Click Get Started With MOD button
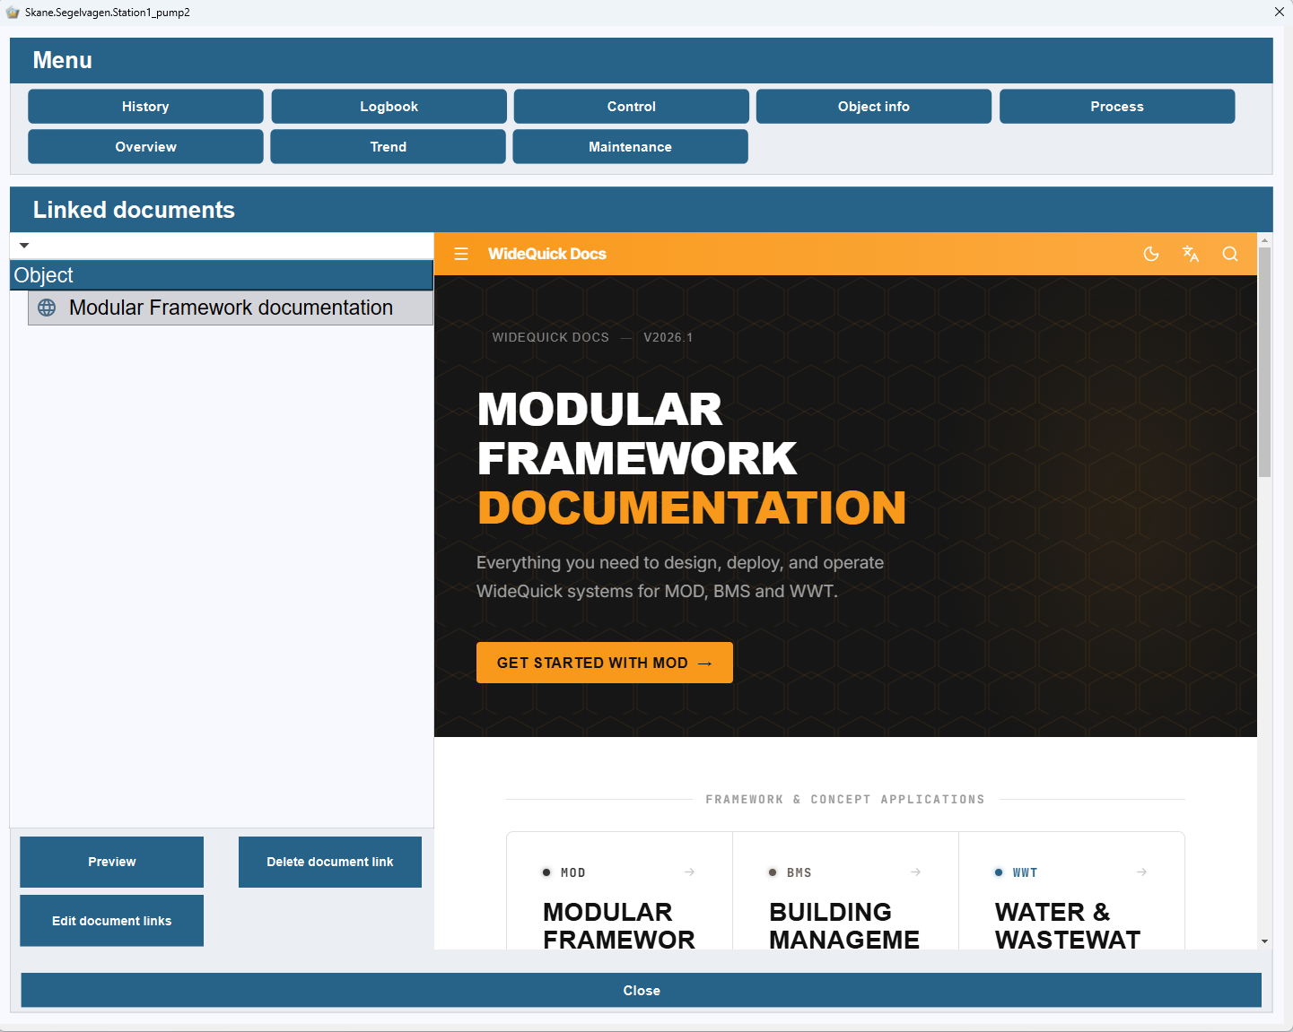This screenshot has height=1032, width=1293. pos(604,663)
